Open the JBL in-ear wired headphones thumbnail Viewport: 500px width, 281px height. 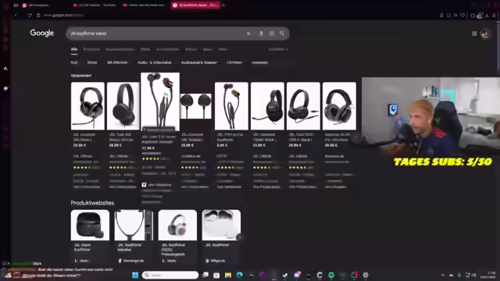point(160,101)
